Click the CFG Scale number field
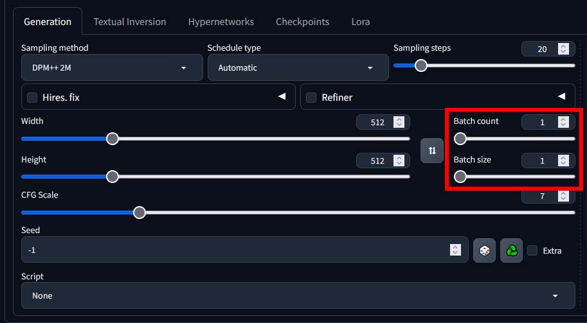 coord(548,196)
